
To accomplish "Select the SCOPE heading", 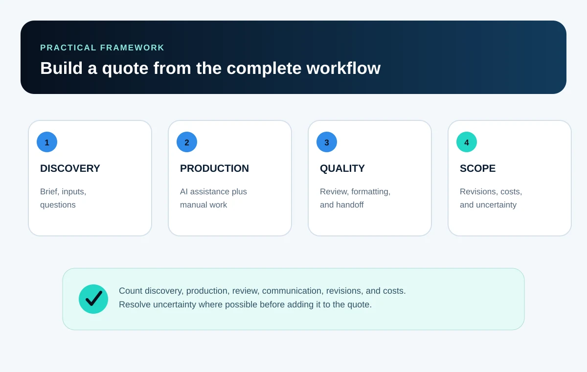I will (x=477, y=168).
